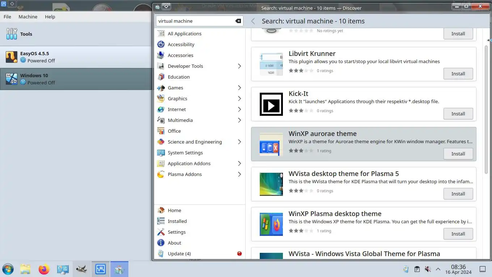The image size is (492, 277).
Task: Open the WVista desktop theme thumbnail
Action: coord(271,184)
